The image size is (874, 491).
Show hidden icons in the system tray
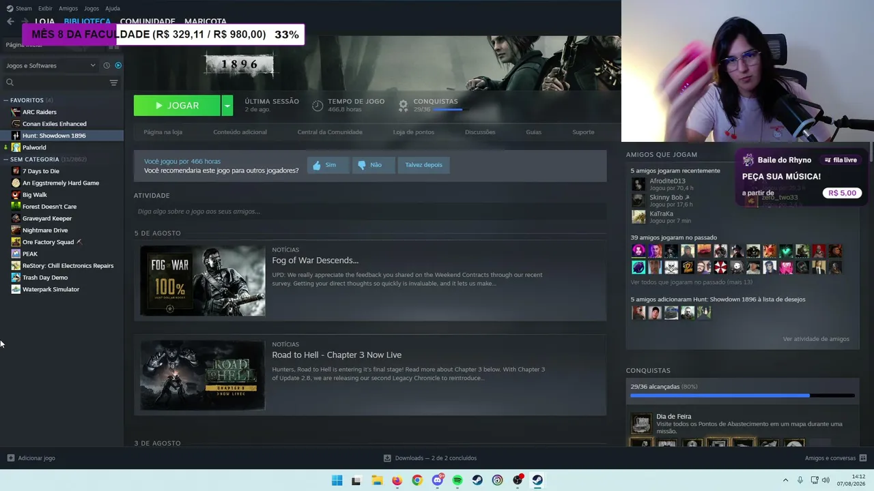pyautogui.click(x=785, y=480)
